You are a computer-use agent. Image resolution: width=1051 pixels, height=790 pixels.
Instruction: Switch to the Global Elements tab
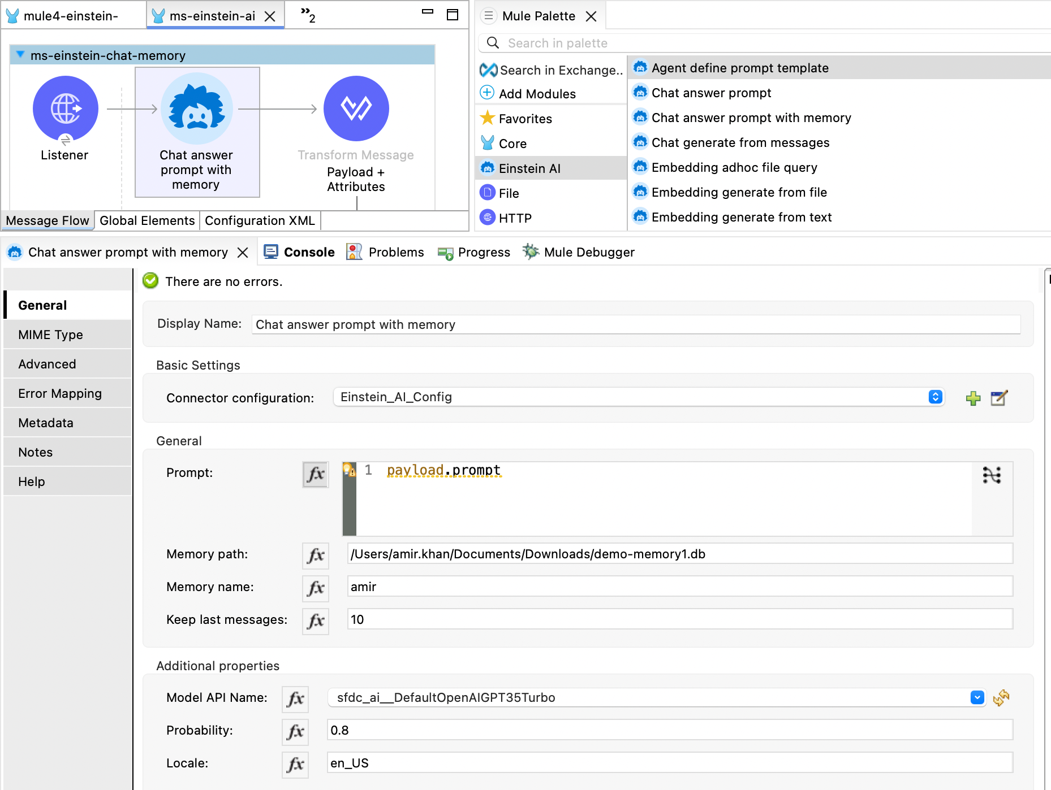pos(147,220)
